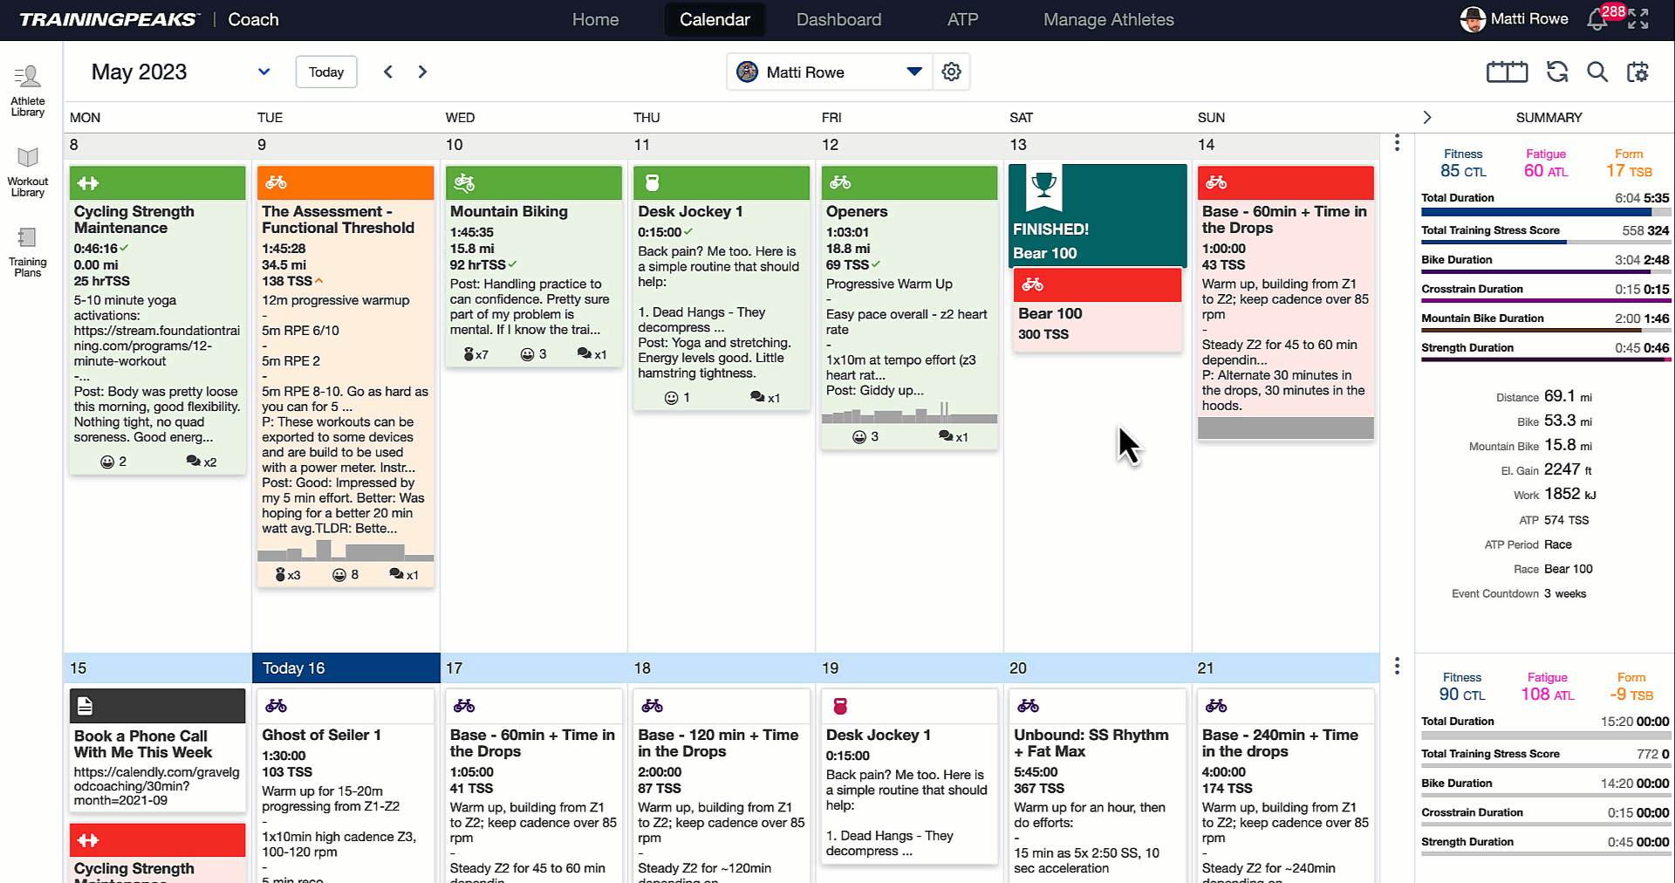Toggle the week view layout icon
1675x883 pixels.
click(1507, 72)
